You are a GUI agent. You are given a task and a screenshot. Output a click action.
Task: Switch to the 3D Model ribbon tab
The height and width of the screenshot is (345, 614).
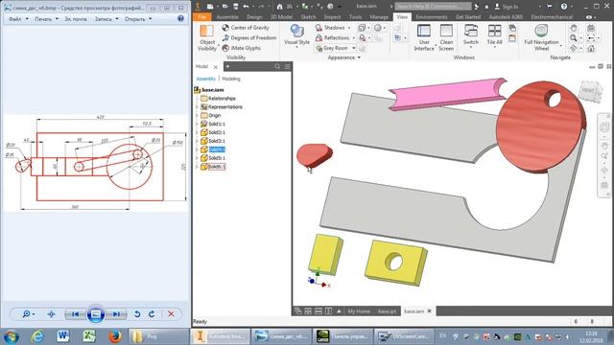pos(281,17)
